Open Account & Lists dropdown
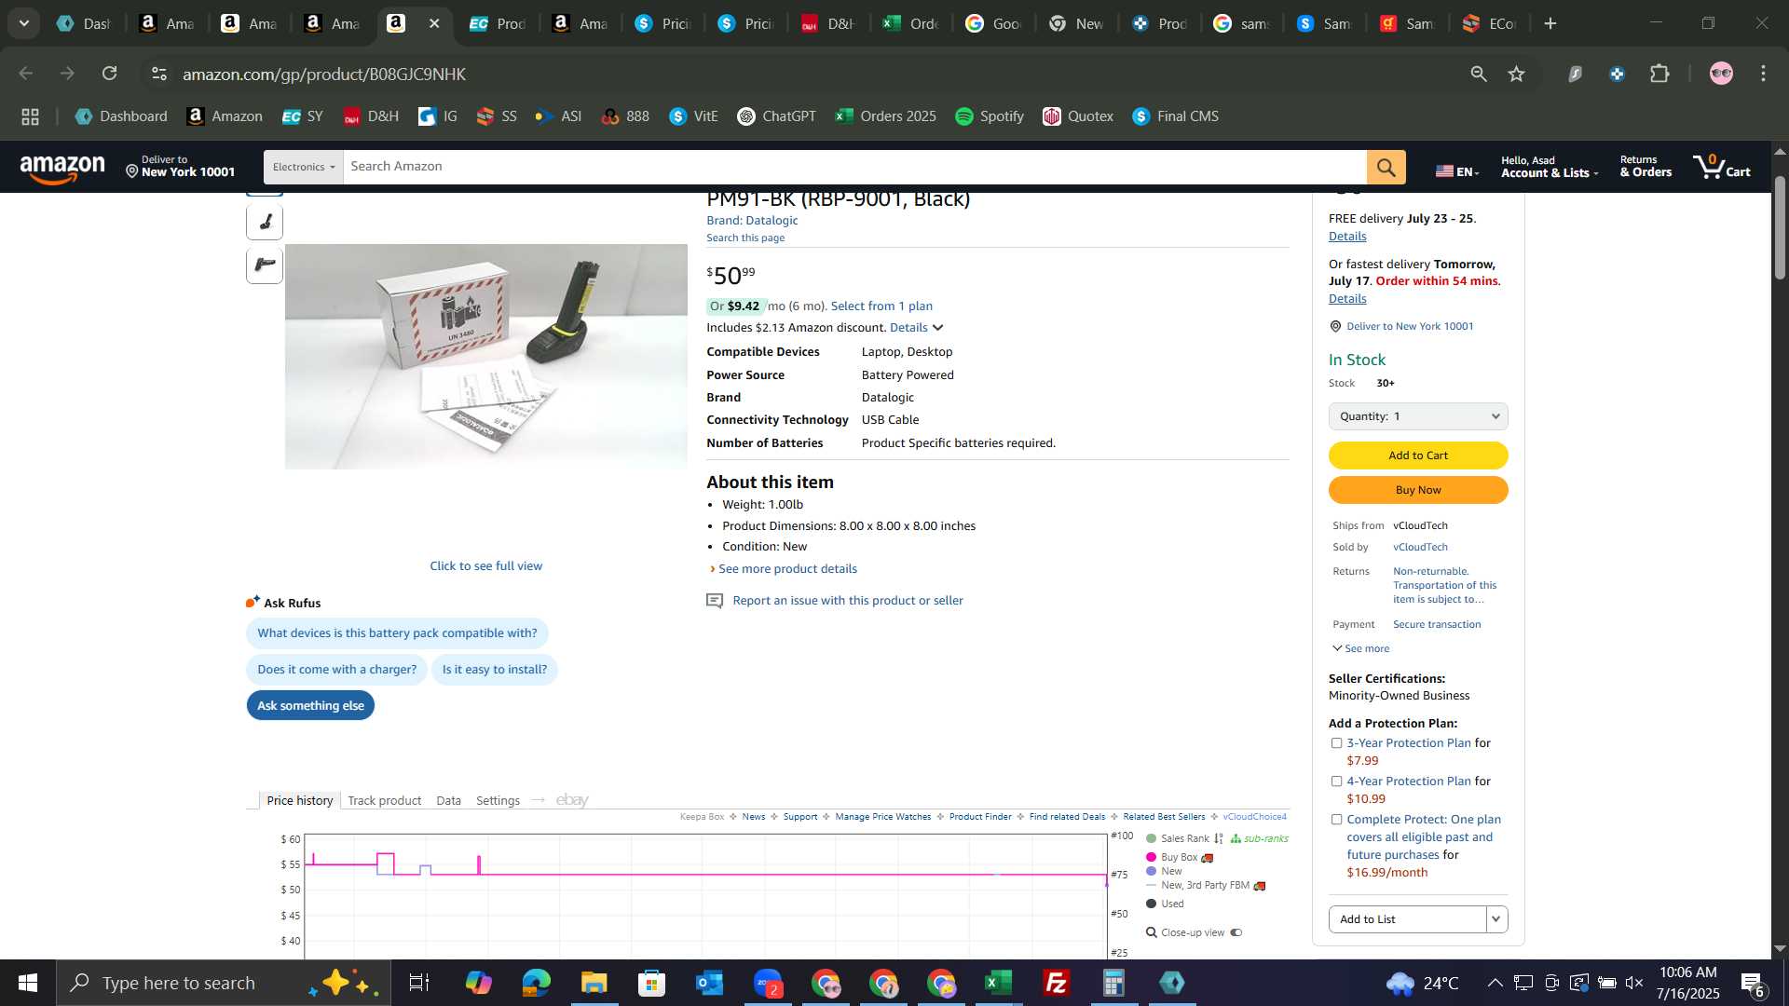This screenshot has width=1789, height=1006. (x=1549, y=167)
